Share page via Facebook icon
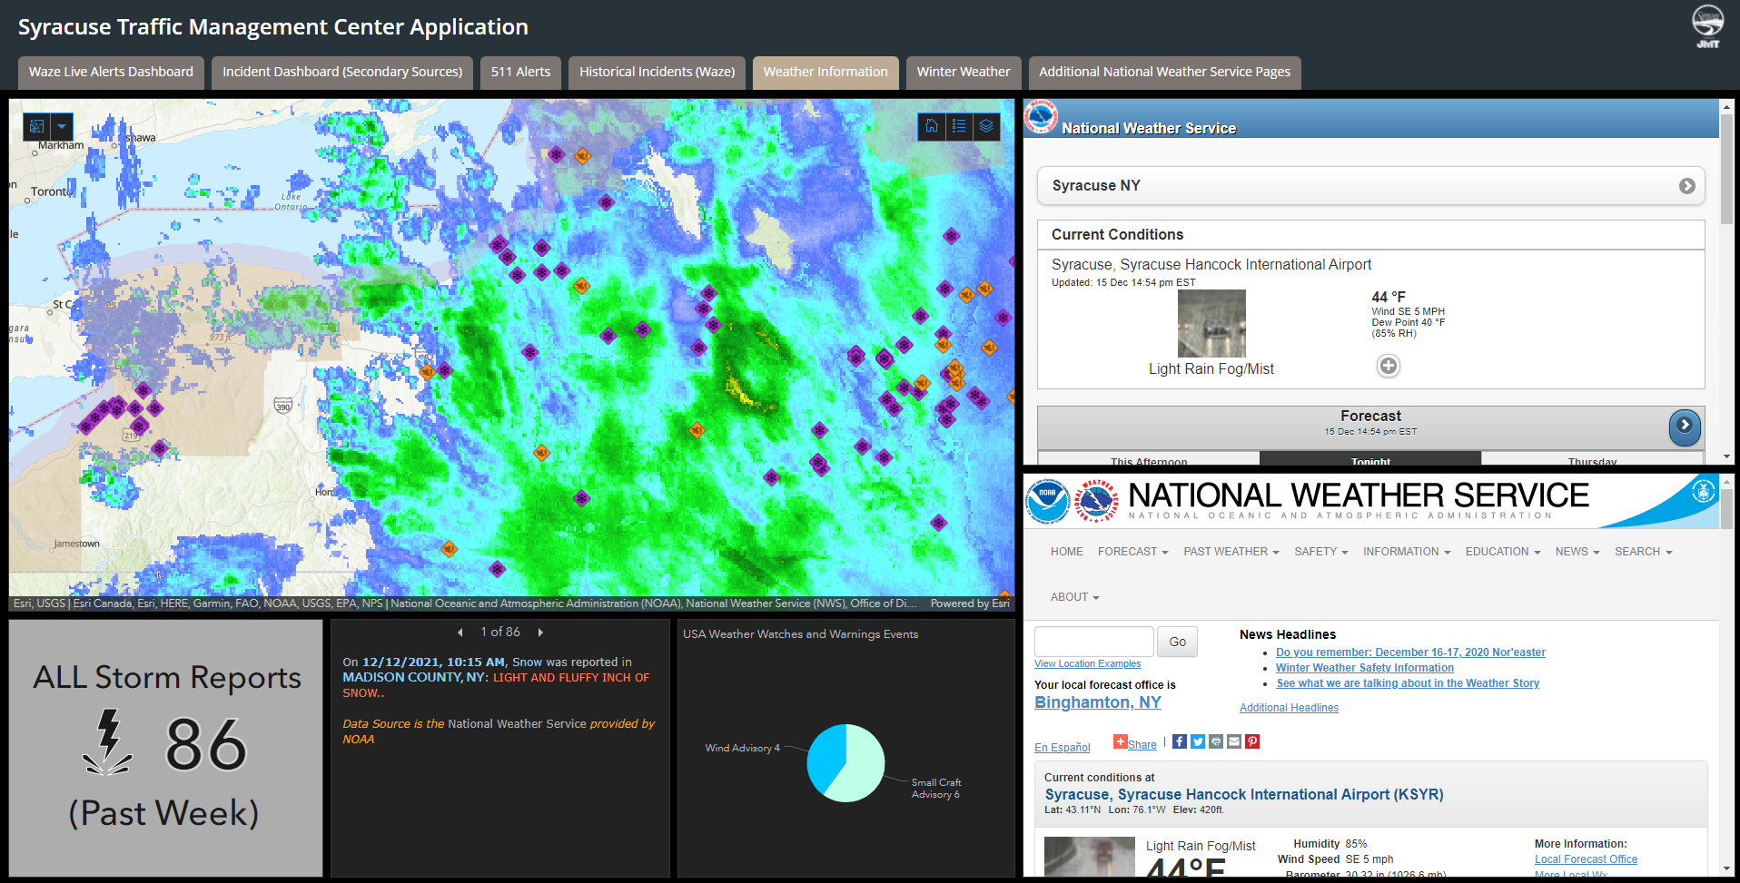 [x=1179, y=741]
